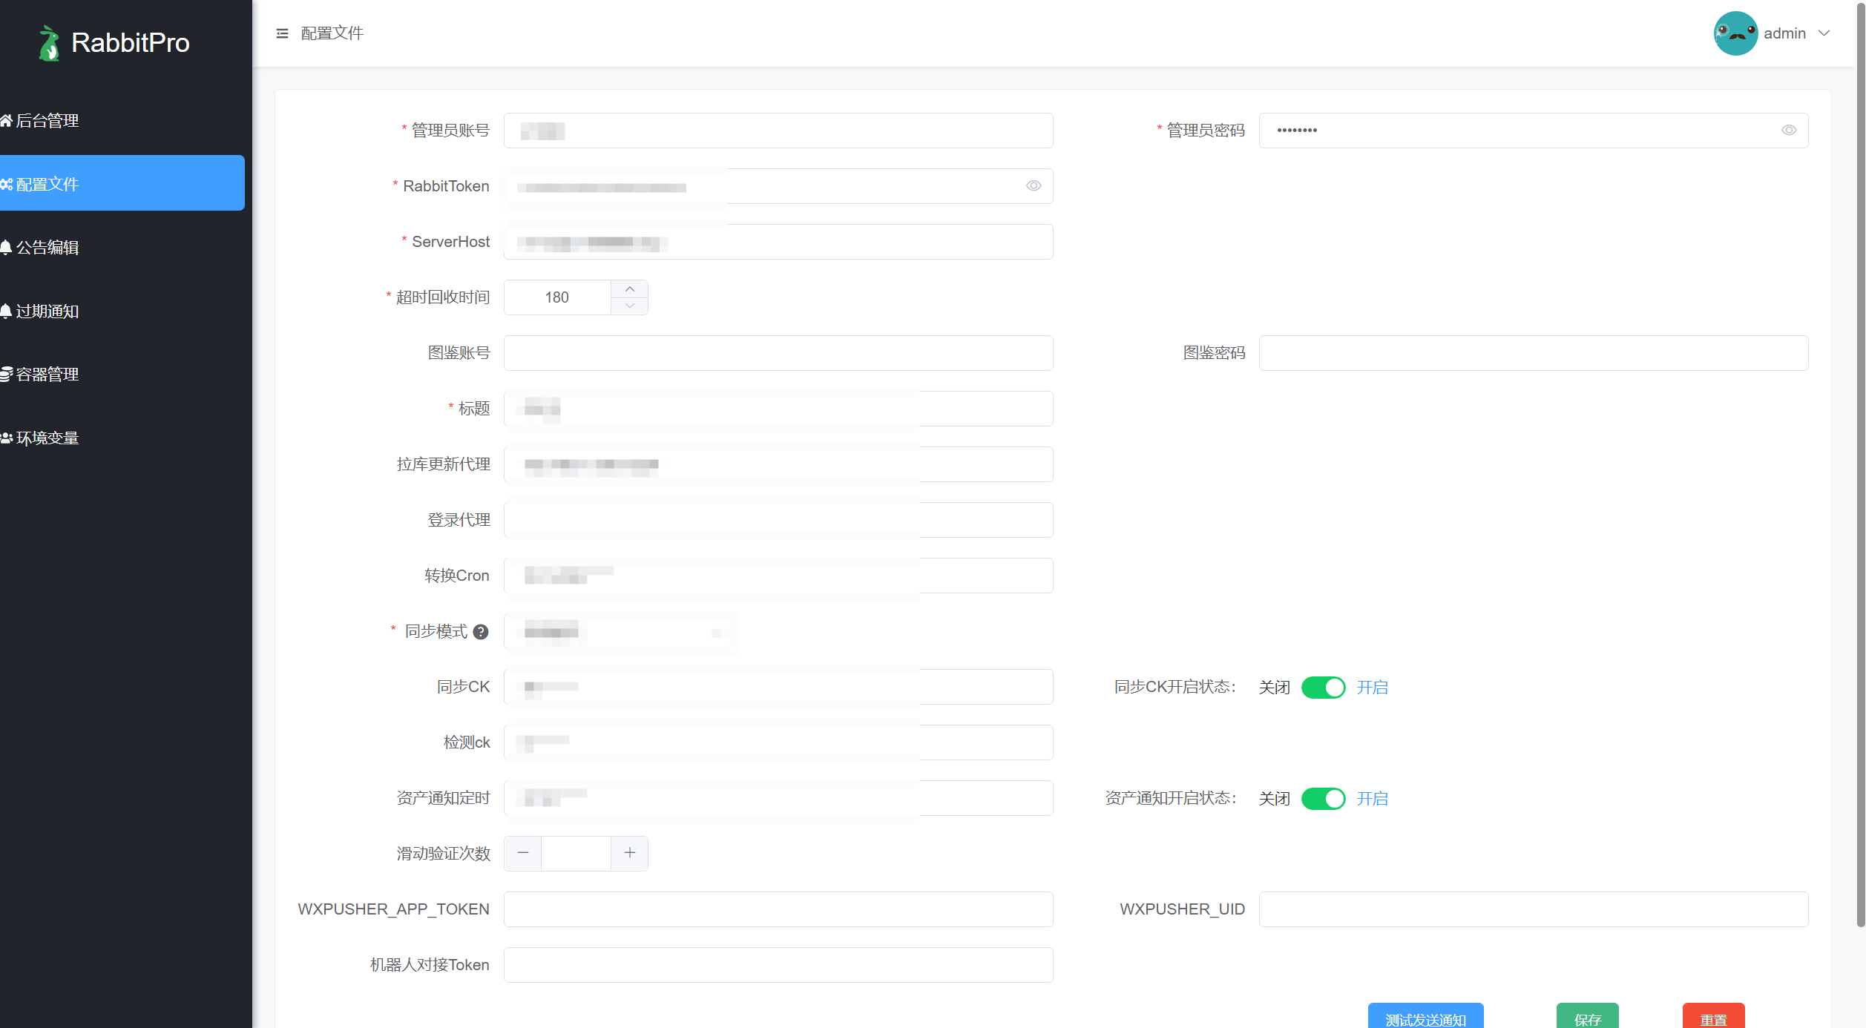Image resolution: width=1866 pixels, height=1028 pixels.
Task: Click the page vertical scrollbar
Action: click(x=1861, y=464)
